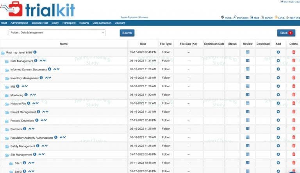300x173 pixels.
Task: Move Informed Consent Documents down
Action: (58, 69)
